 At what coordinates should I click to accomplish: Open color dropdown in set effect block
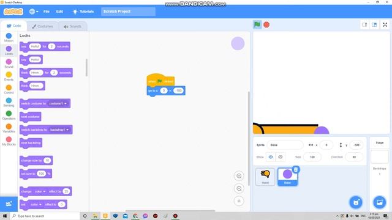[36, 205]
